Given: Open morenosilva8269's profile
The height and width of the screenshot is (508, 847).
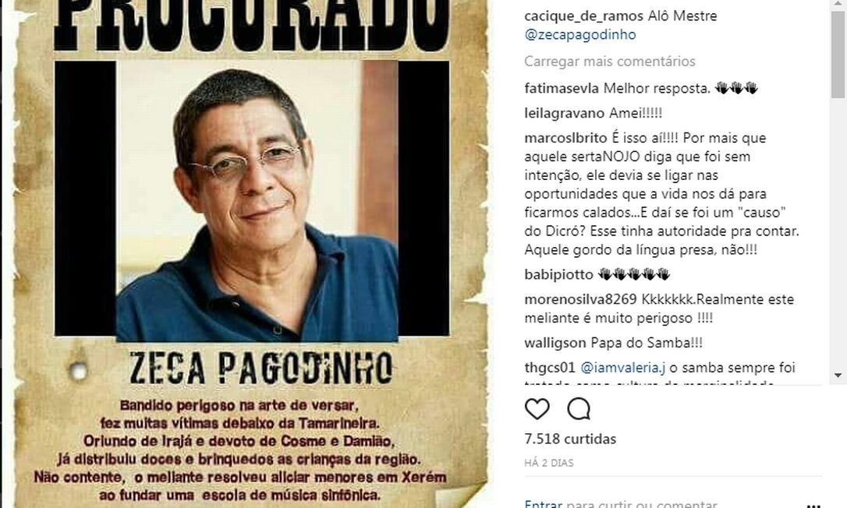Looking at the screenshot, I should pyautogui.click(x=580, y=299).
